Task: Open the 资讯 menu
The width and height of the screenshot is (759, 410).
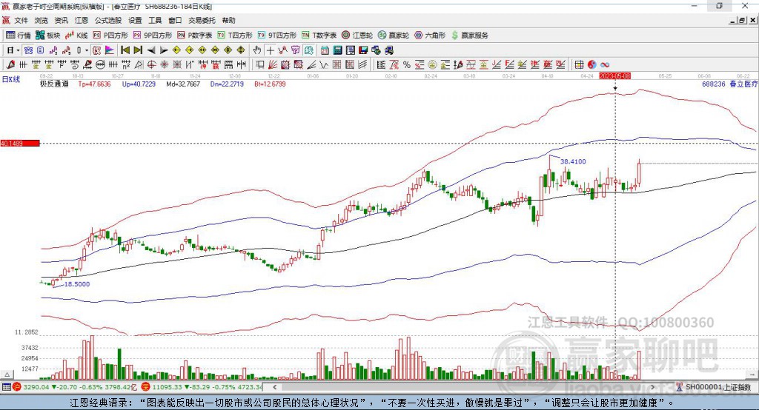Action: (61, 20)
